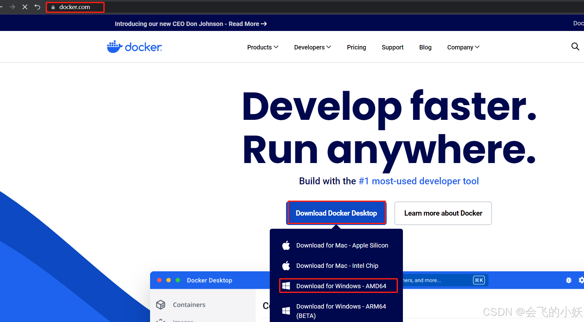
Task: Open the bug report icon in Docker Desktop
Action: tap(569, 280)
